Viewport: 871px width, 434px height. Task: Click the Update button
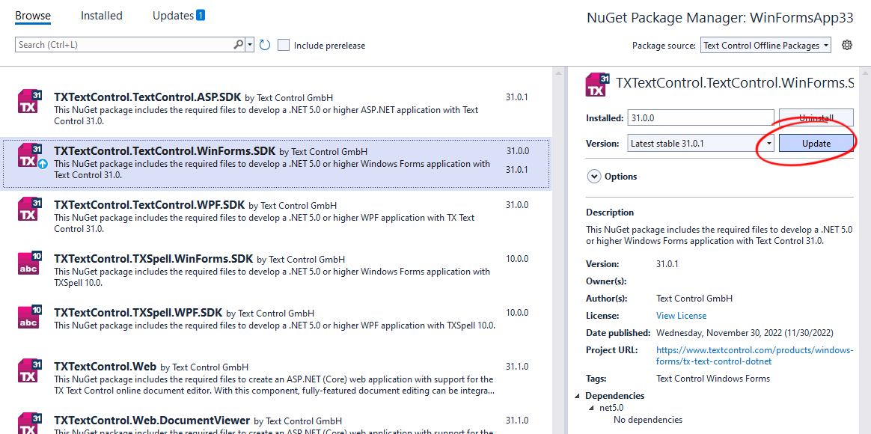tap(816, 144)
